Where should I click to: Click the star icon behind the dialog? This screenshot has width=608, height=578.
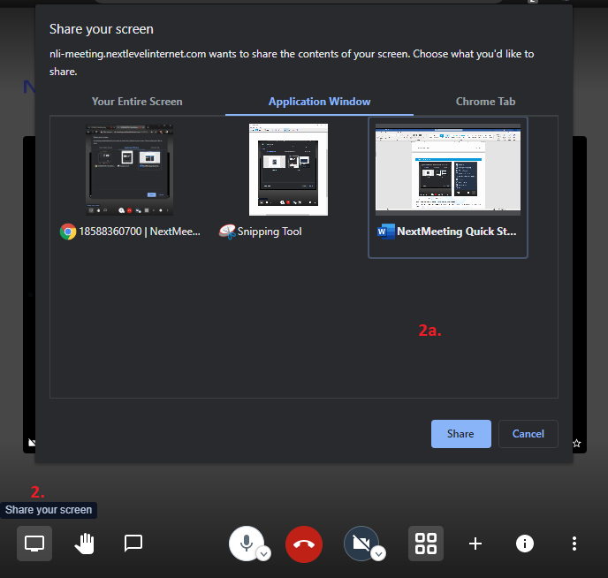[576, 443]
